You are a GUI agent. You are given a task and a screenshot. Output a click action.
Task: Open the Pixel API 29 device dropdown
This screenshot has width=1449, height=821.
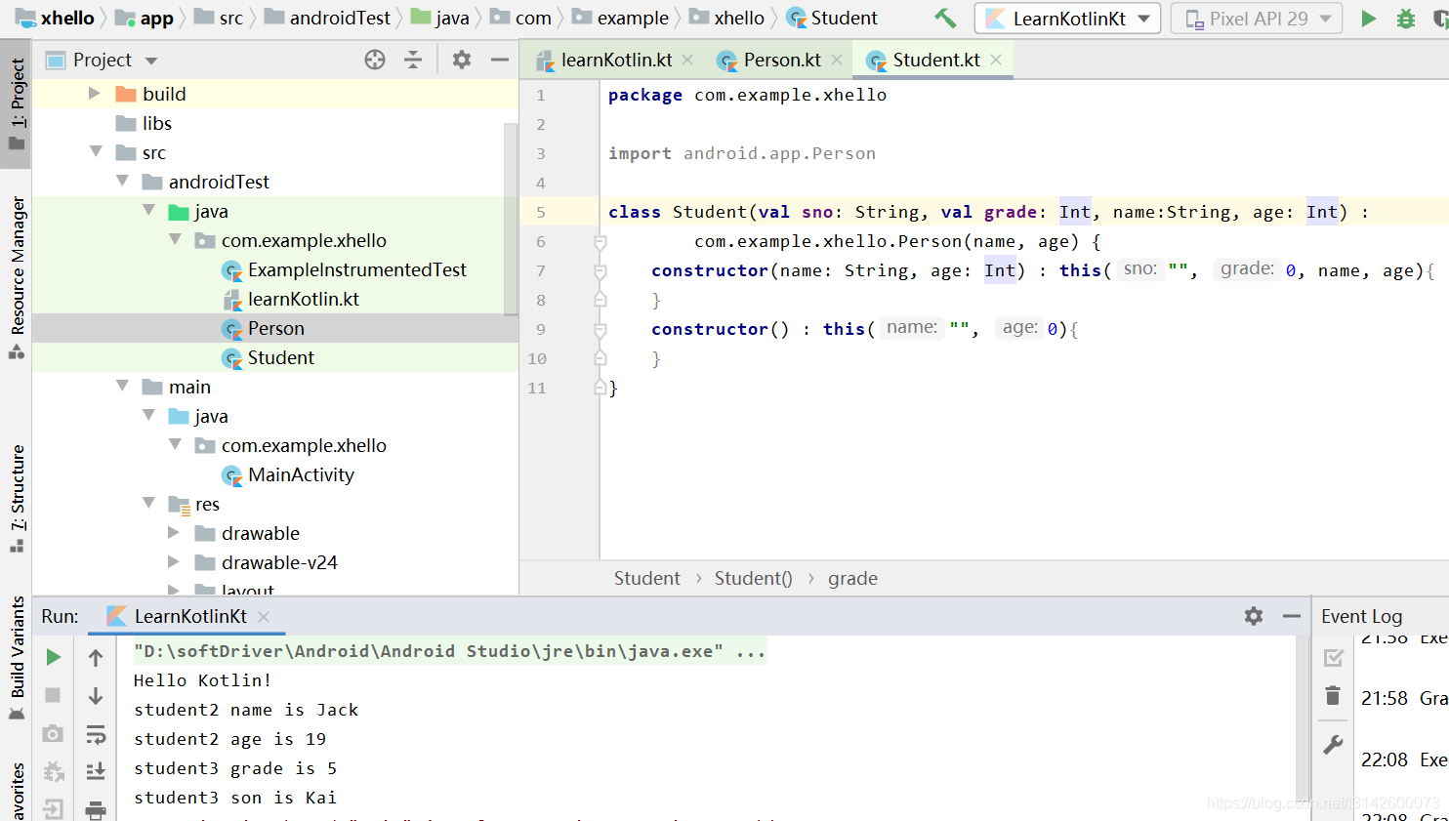(x=1257, y=18)
